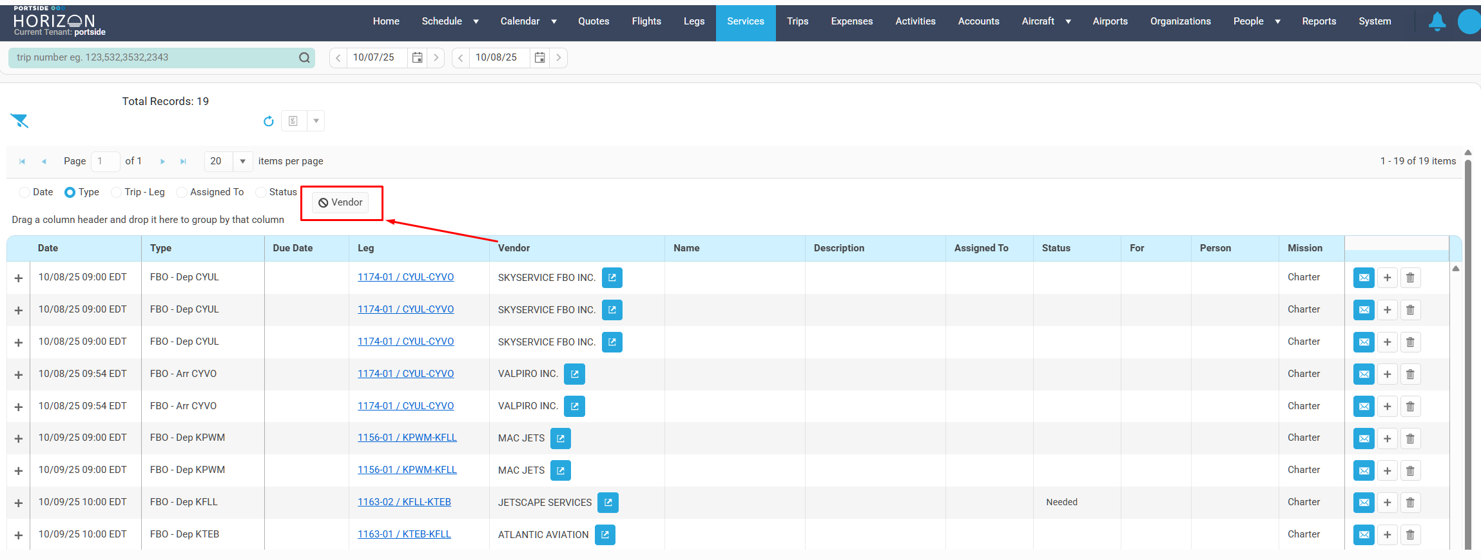1481x560 pixels.
Task: Click search magnifier in trip number box
Action: click(x=304, y=58)
